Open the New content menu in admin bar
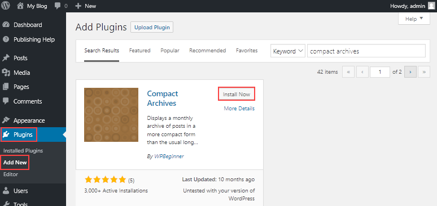Screen dimensions: 437x206 click(x=86, y=6)
